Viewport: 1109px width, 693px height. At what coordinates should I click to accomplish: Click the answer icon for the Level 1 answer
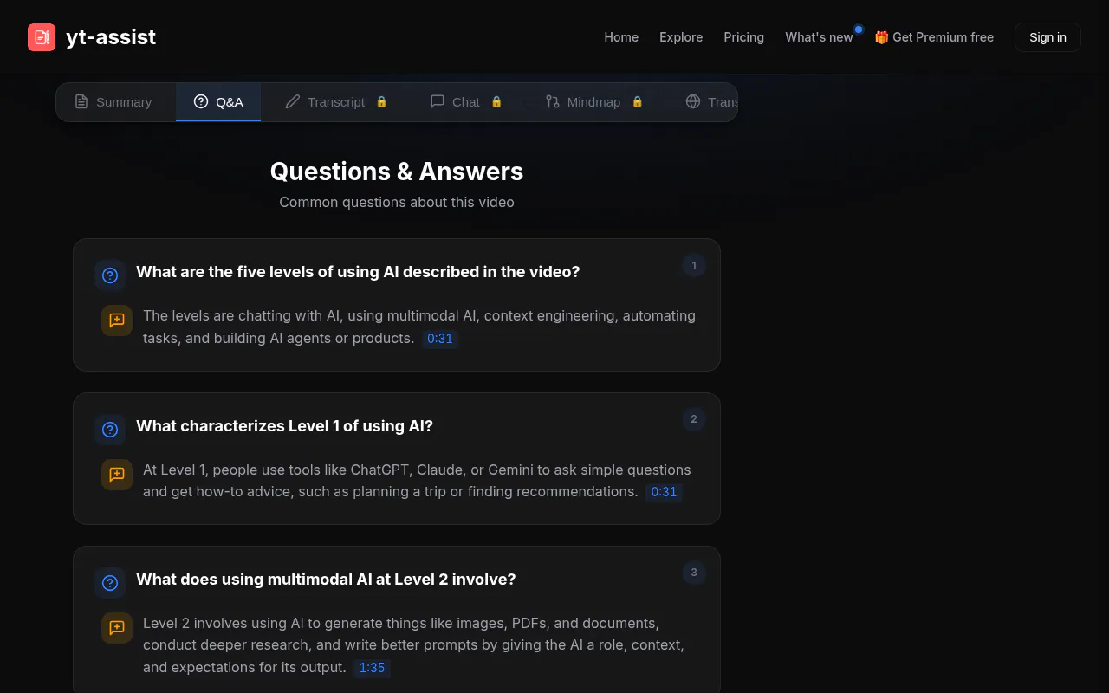point(117,475)
